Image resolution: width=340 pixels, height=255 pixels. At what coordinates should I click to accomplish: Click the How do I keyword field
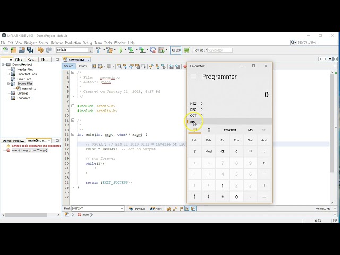(220, 50)
